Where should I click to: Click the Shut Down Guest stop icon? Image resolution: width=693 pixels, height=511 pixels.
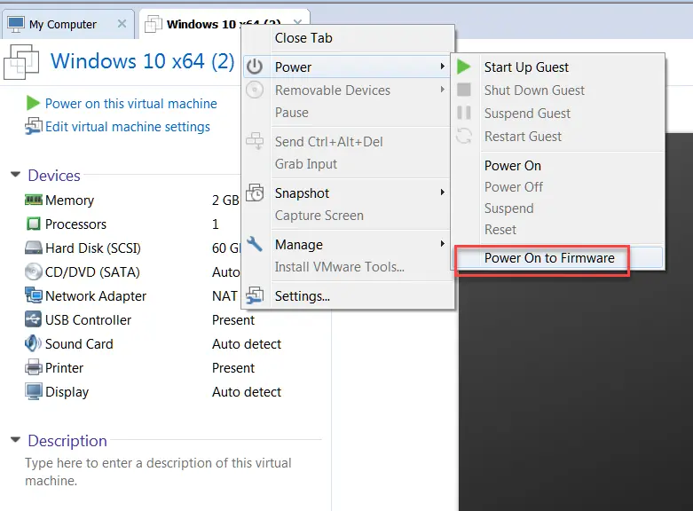463,90
